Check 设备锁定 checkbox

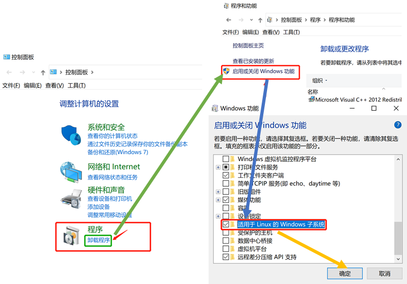pos(226,216)
